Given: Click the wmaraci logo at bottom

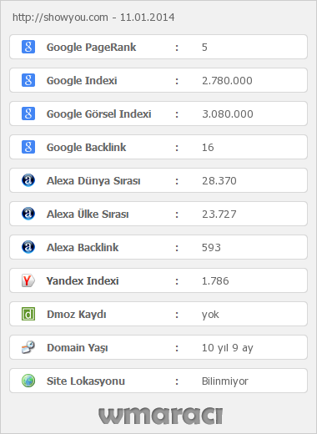Looking at the screenshot, I should (160, 416).
